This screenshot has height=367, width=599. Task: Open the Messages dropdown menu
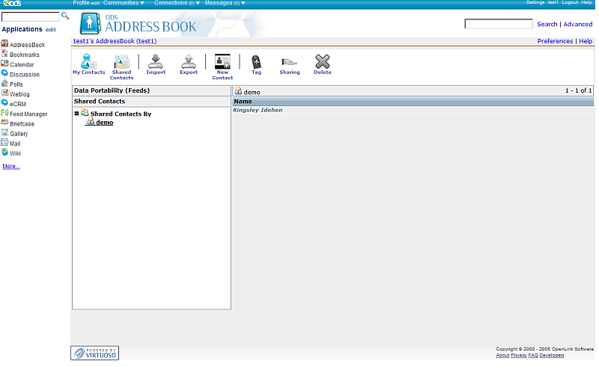tap(228, 3)
